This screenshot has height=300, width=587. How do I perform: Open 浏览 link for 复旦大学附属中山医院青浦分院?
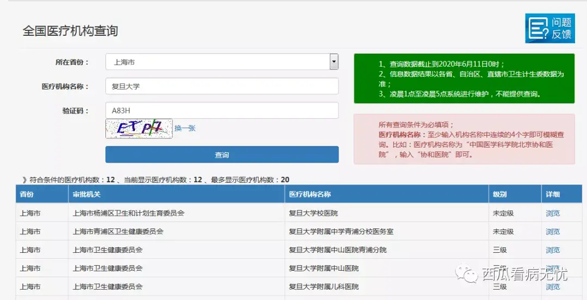[553, 250]
